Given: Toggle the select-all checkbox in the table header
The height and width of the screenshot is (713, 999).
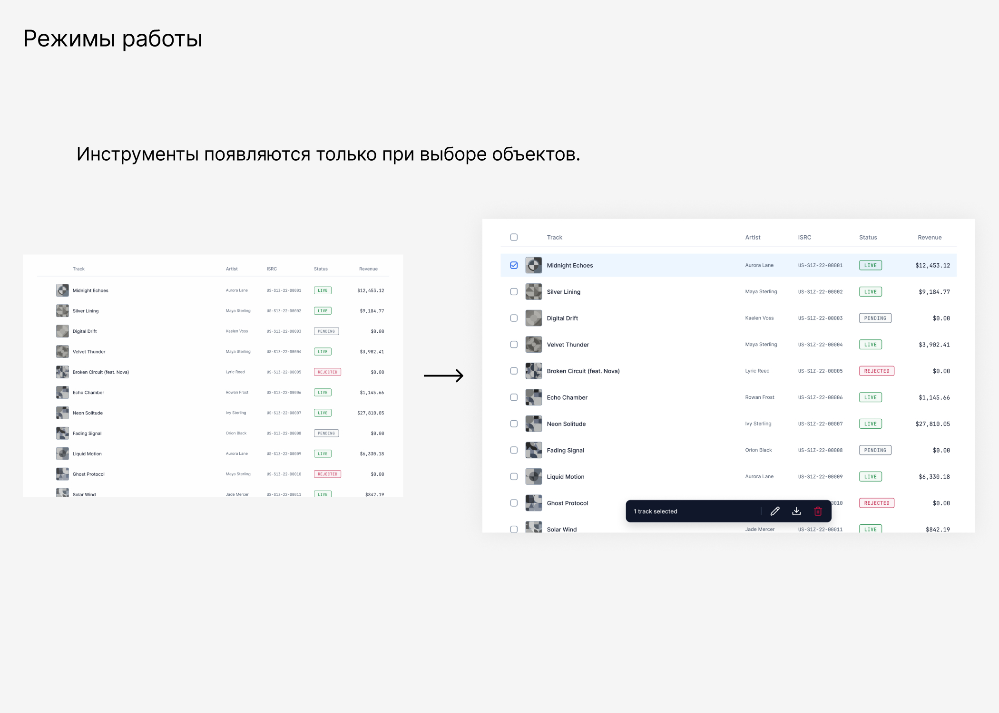Looking at the screenshot, I should click(x=513, y=237).
